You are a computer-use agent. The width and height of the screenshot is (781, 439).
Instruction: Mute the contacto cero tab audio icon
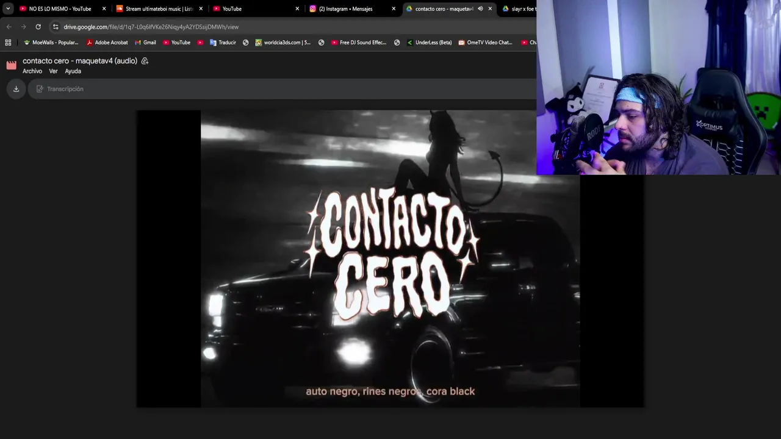(480, 9)
